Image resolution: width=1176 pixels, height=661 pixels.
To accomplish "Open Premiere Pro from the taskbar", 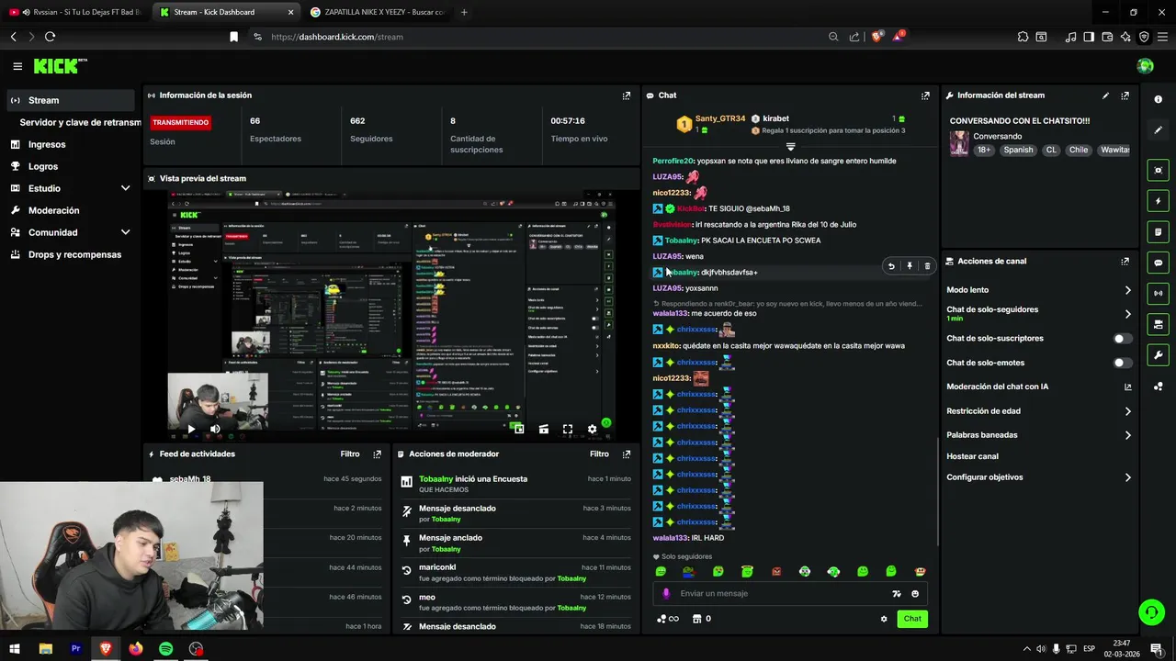I will click(75, 649).
